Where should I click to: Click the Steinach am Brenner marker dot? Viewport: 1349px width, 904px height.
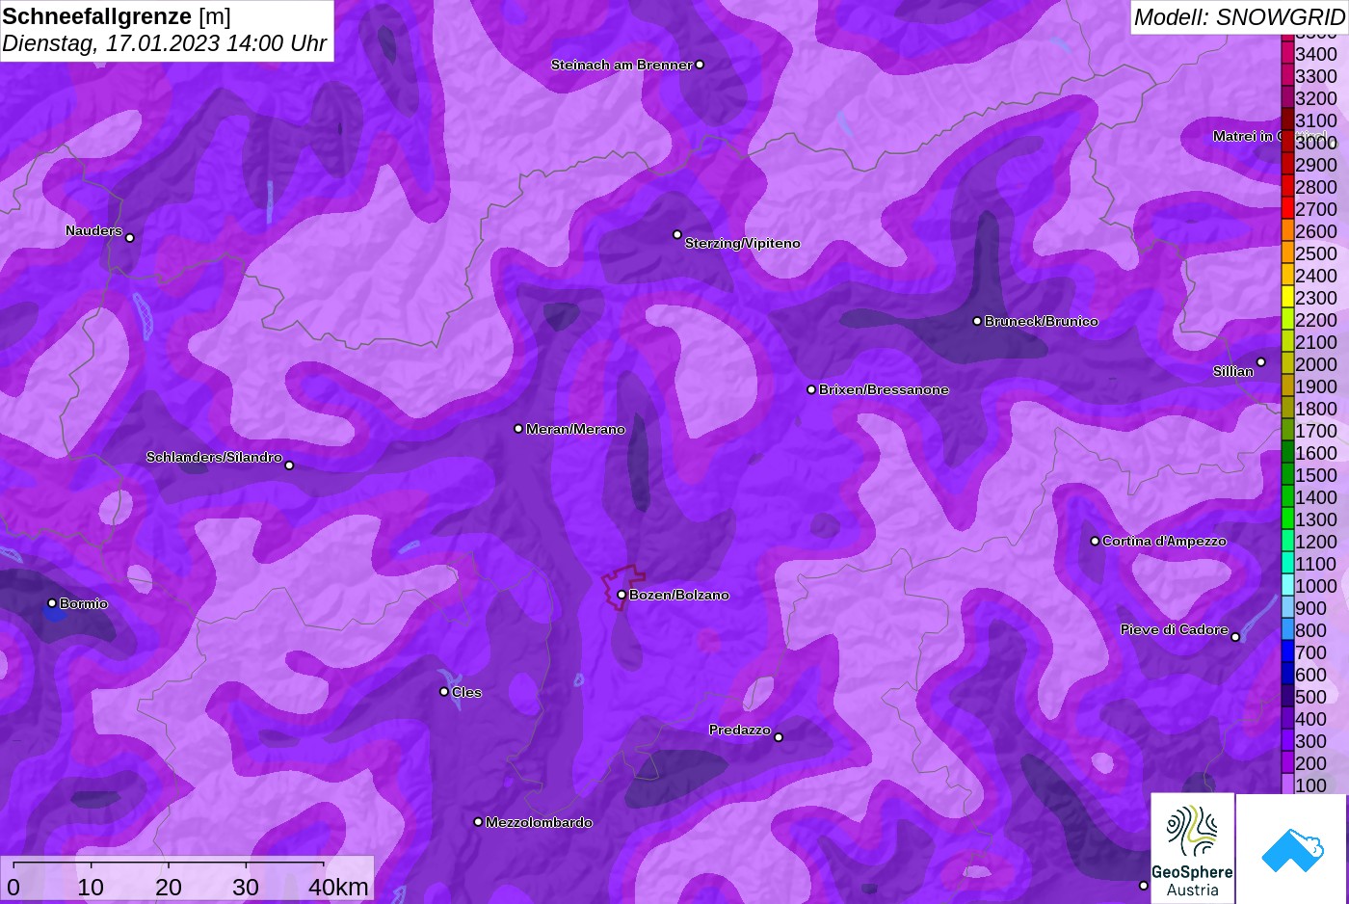[700, 65]
